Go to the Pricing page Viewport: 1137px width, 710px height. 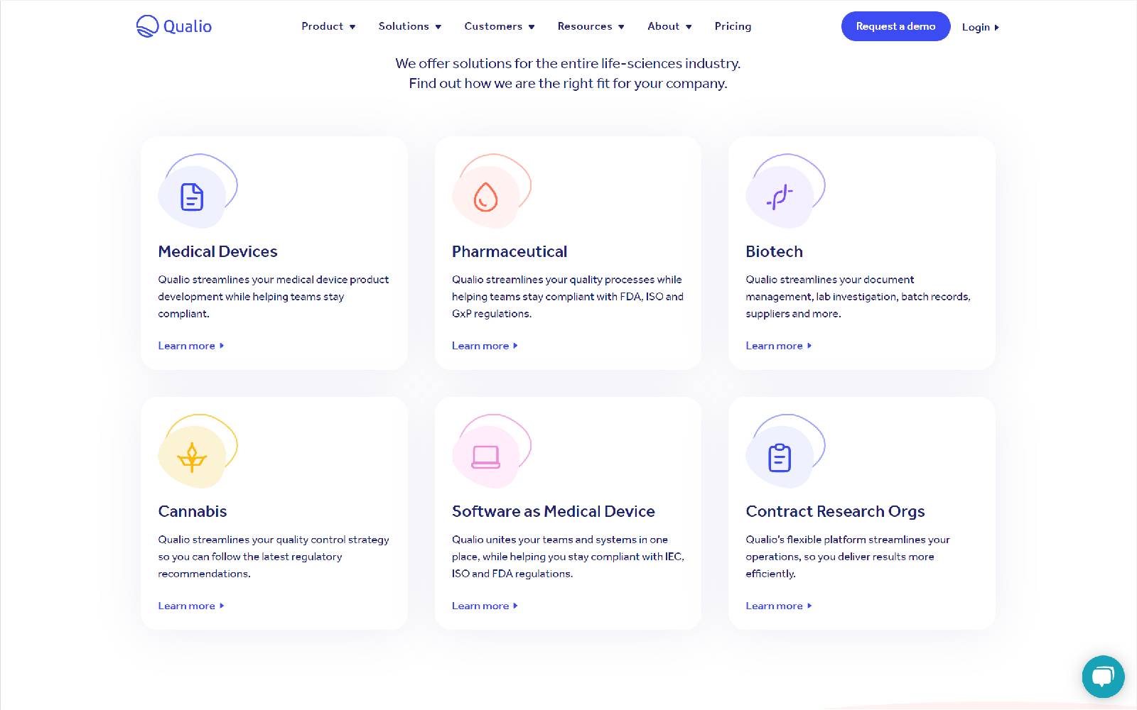tap(733, 26)
